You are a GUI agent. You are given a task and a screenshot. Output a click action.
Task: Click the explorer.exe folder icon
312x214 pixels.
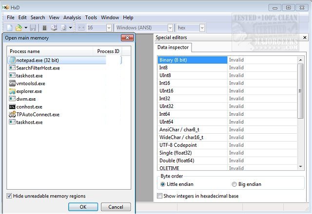tap(12, 91)
